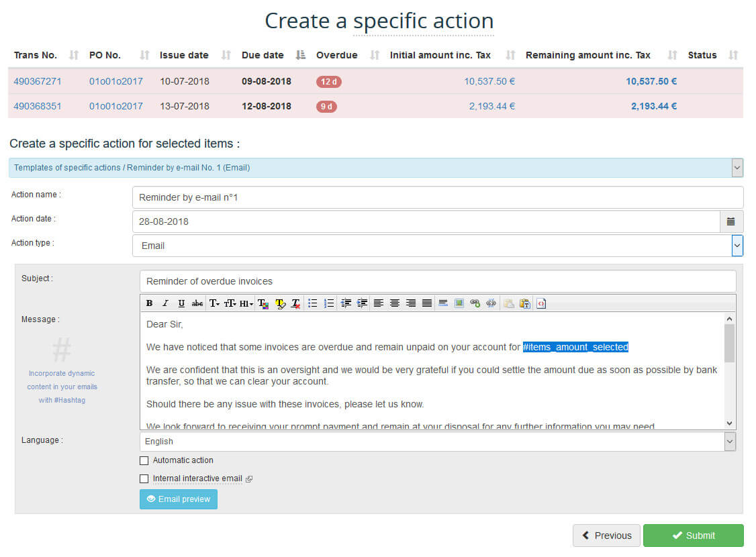The width and height of the screenshot is (756, 557).
Task: Open the Action type dropdown
Action: [x=737, y=246]
